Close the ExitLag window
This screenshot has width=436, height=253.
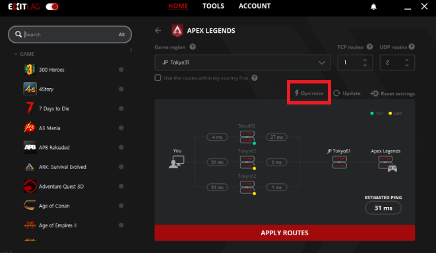point(424,6)
